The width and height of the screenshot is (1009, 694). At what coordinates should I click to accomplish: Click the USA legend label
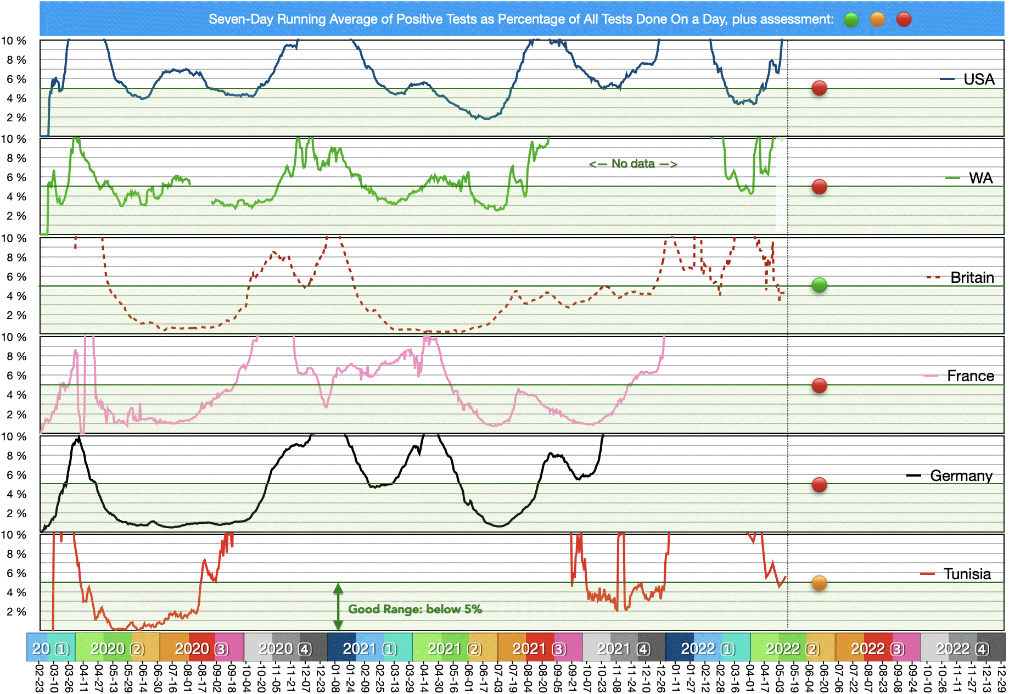coord(979,80)
